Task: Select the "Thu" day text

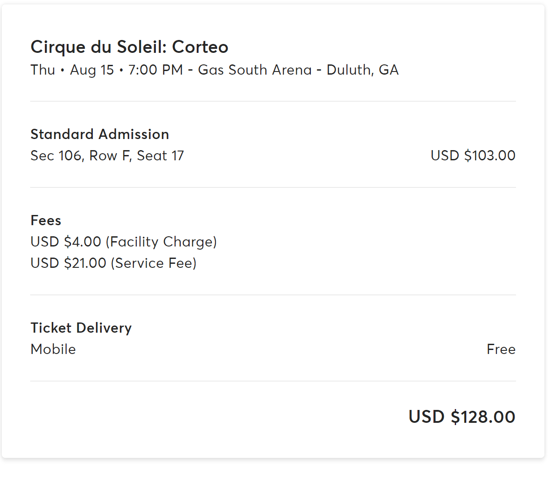Action: pos(43,70)
